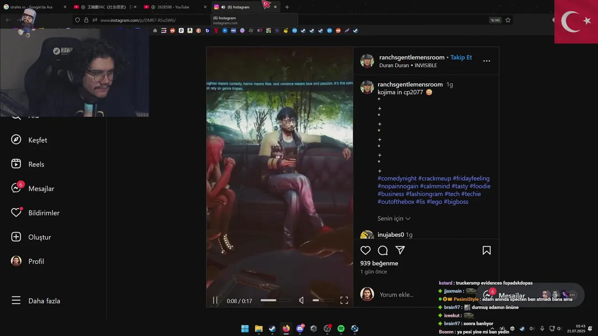This screenshot has width=598, height=336.
Task: Open Bildirimler heart icon in sidebar
Action: pos(16,213)
